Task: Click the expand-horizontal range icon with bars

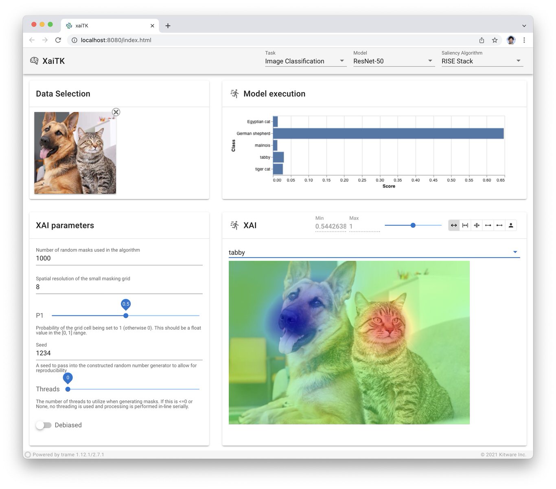Action: pos(465,225)
